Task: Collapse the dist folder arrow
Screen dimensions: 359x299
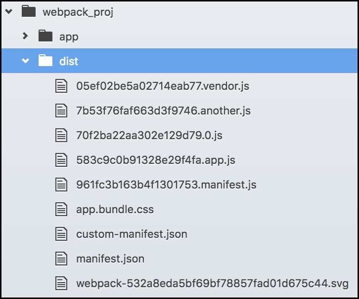Action: [x=25, y=61]
